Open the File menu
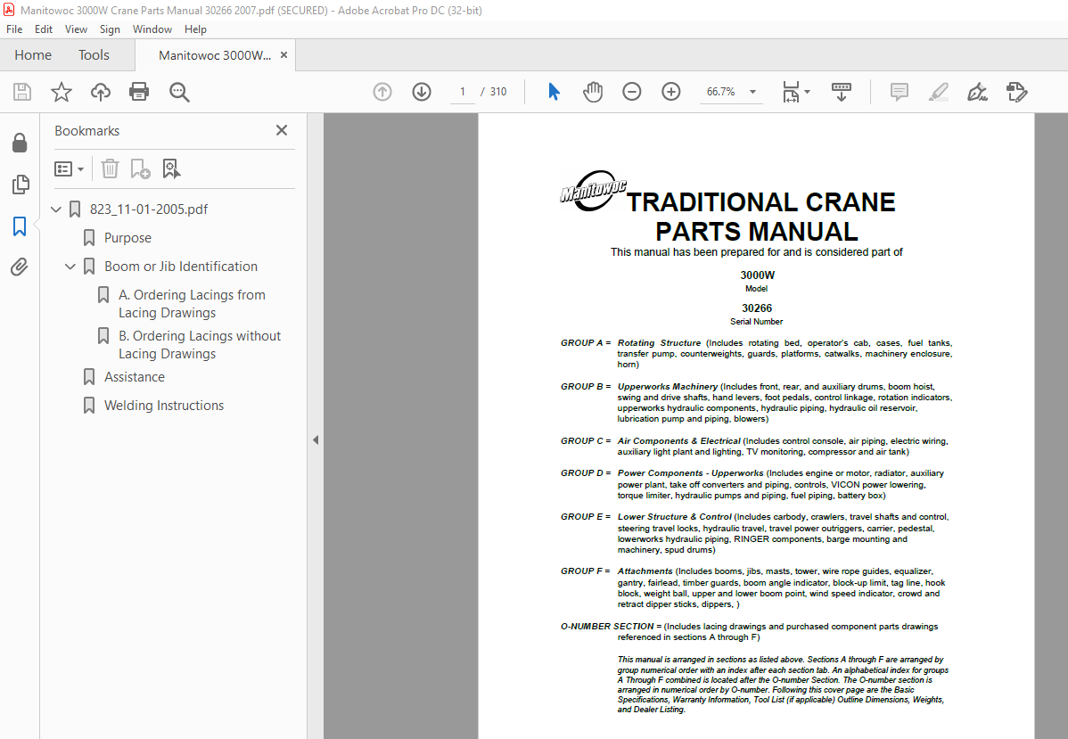 point(14,29)
